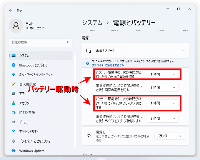Close the Settings window
This screenshot has height=160, width=200.
[x=189, y=9]
